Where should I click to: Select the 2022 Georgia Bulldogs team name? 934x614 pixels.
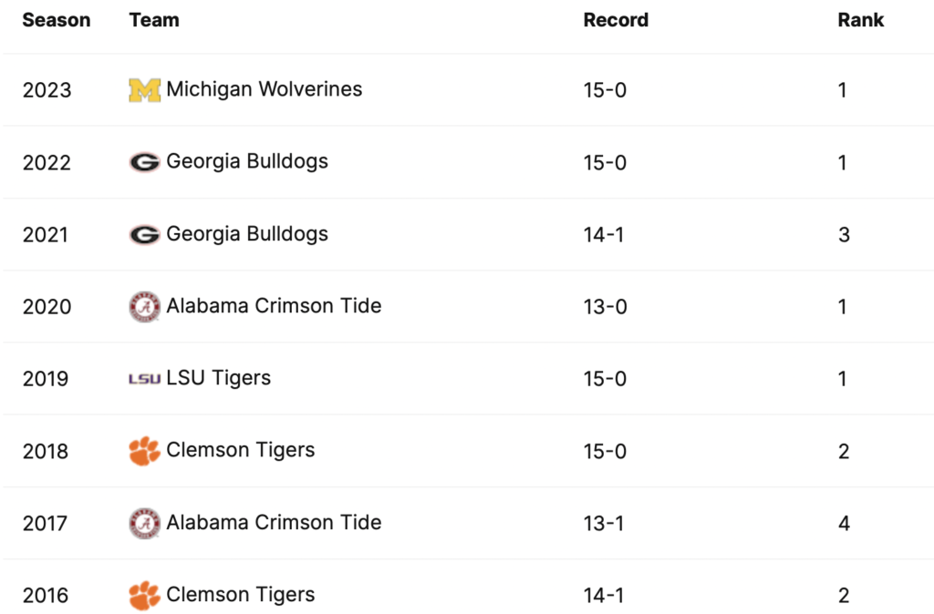(x=246, y=161)
